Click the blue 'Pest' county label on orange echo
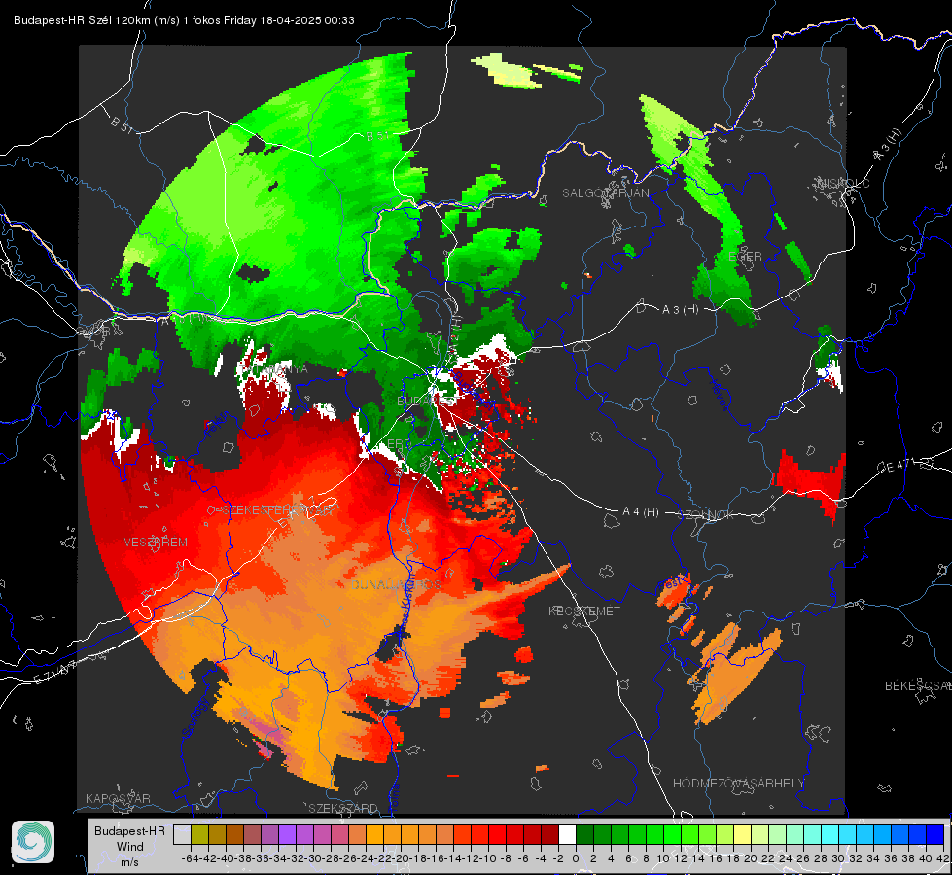The height and width of the screenshot is (875, 952). (x=672, y=584)
